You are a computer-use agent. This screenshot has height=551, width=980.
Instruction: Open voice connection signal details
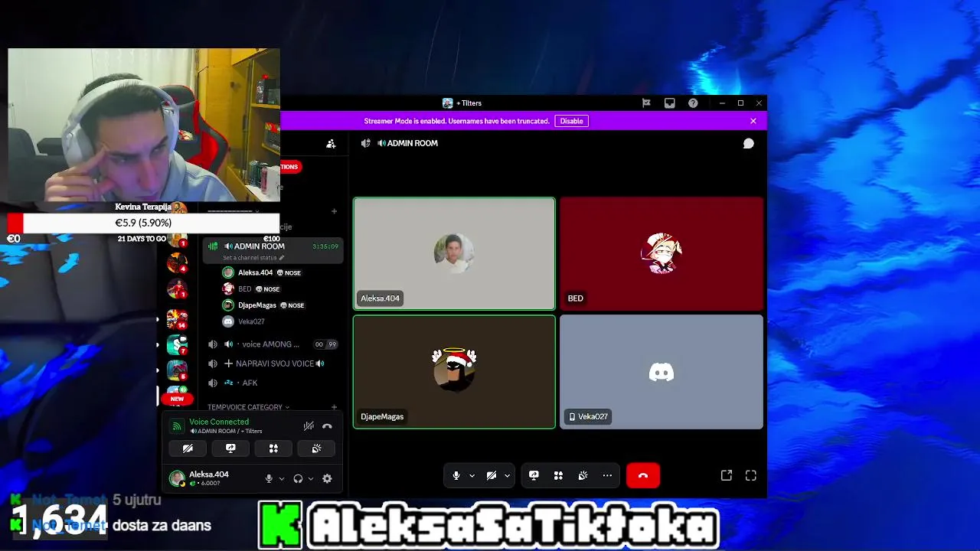[176, 426]
